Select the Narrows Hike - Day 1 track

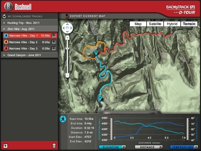(30, 36)
